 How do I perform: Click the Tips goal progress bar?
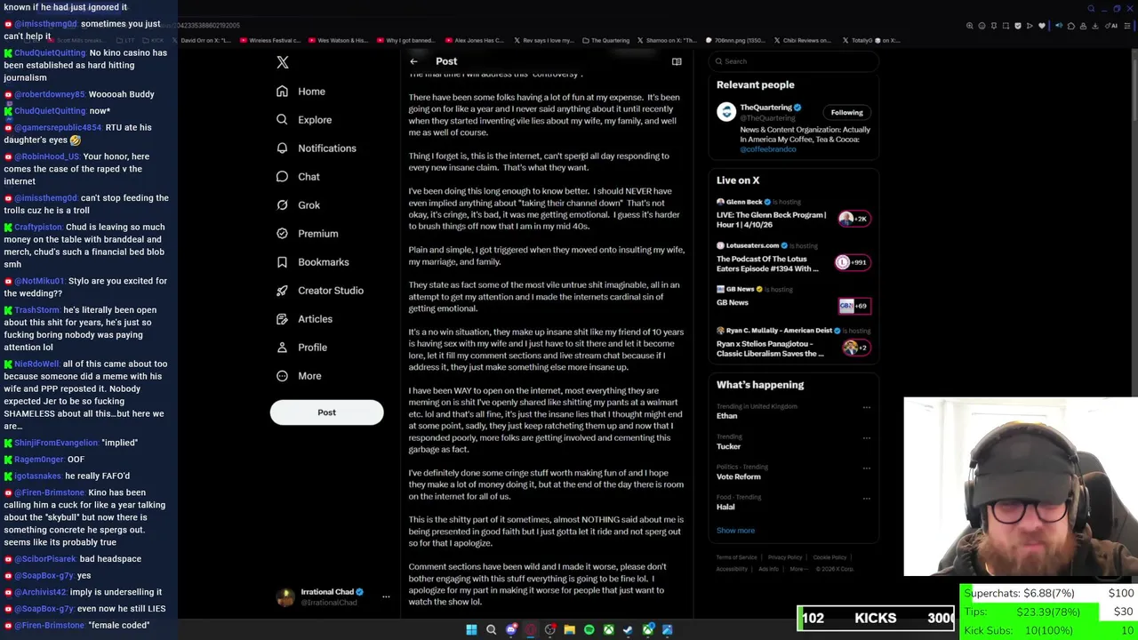(x=1049, y=612)
